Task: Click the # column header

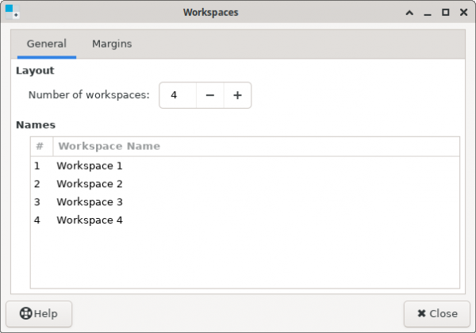Action: [42, 147]
